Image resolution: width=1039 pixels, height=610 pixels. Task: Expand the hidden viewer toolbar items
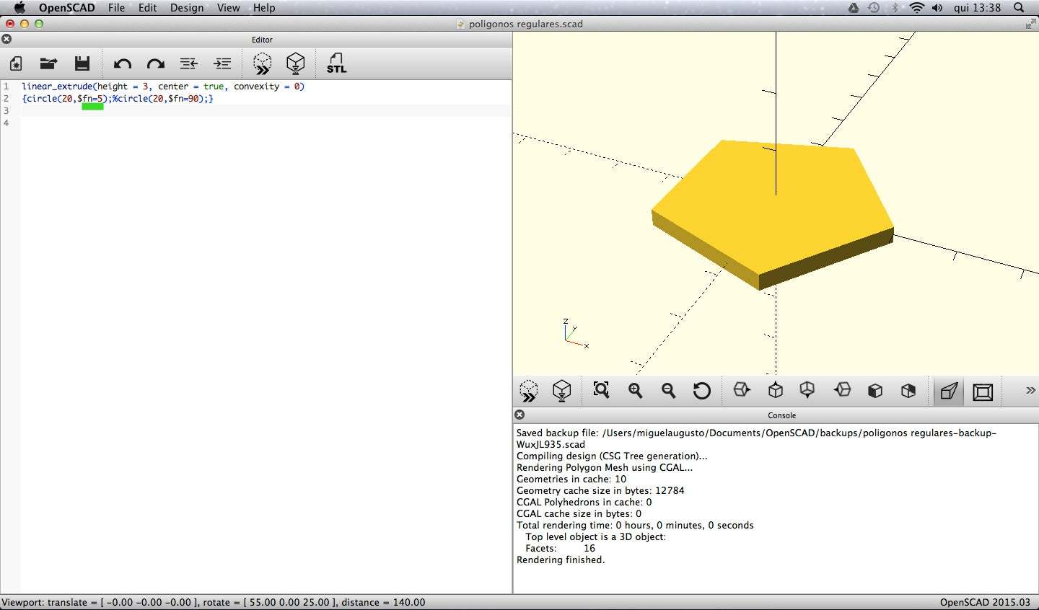[x=1030, y=390]
